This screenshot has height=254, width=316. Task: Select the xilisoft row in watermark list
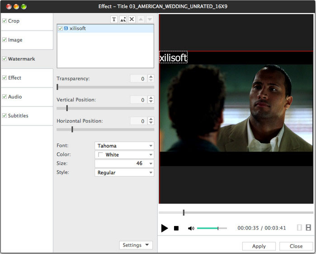pos(105,28)
